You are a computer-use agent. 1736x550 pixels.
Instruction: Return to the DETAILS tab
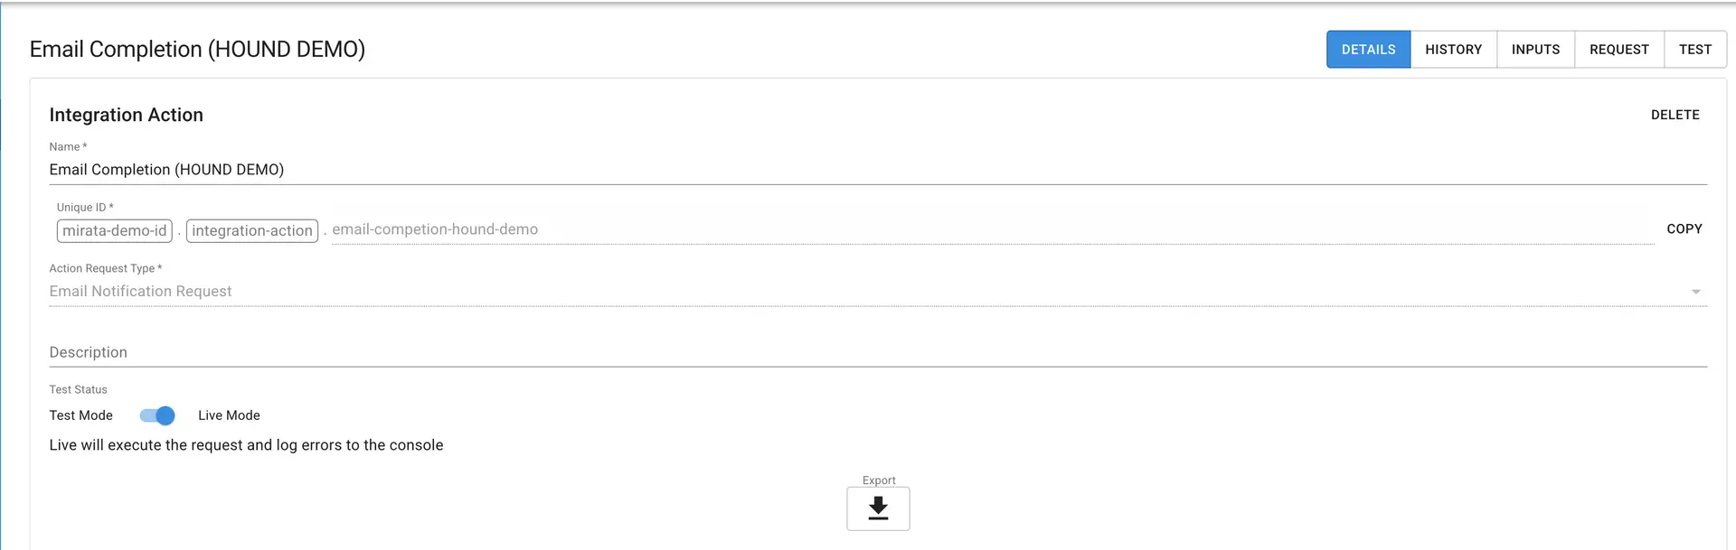point(1368,49)
